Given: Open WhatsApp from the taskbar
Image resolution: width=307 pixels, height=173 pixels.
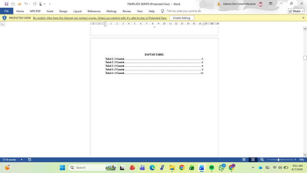Looking at the screenshot, I should coord(222,168).
